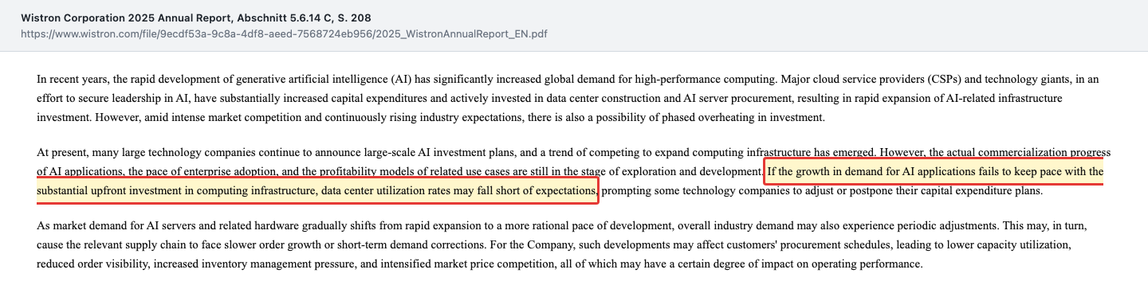The height and width of the screenshot is (293, 1148).
Task: Open the Wistron annual report PDF URL
Action: point(284,34)
